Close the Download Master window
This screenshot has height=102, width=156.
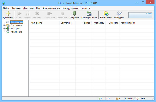point(150,2)
